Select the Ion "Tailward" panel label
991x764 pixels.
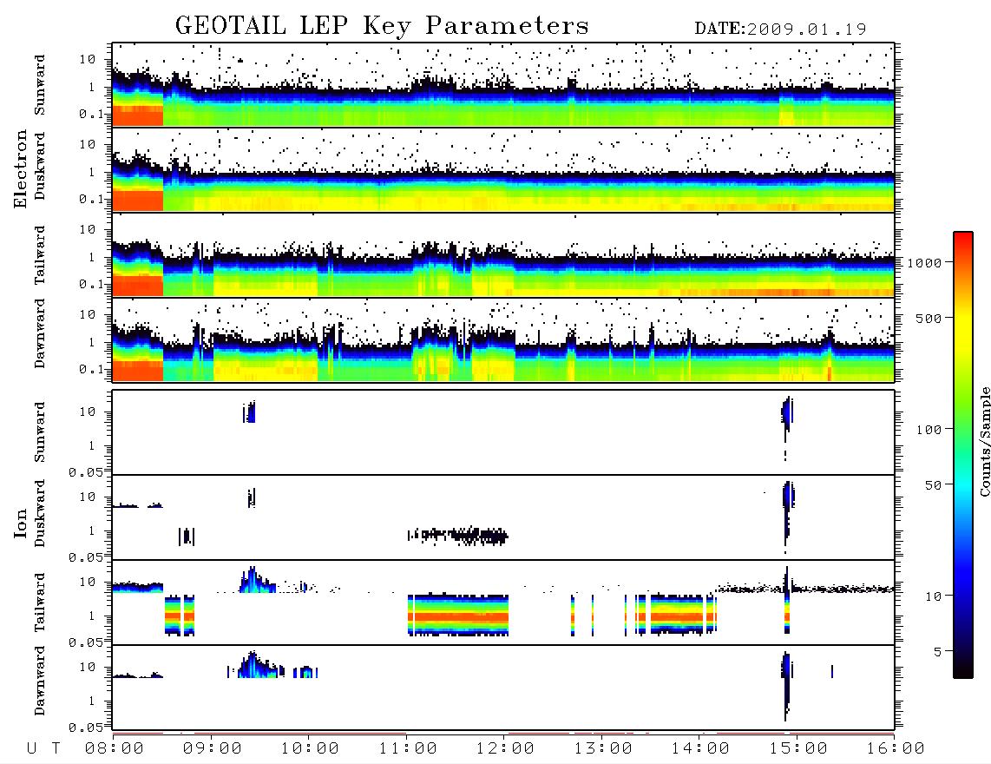click(x=40, y=603)
